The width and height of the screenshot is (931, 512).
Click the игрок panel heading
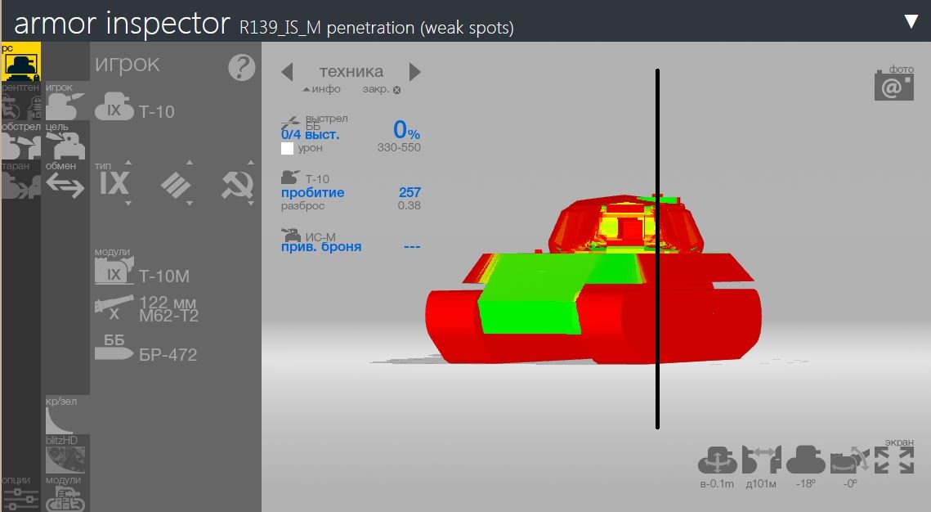[x=127, y=64]
